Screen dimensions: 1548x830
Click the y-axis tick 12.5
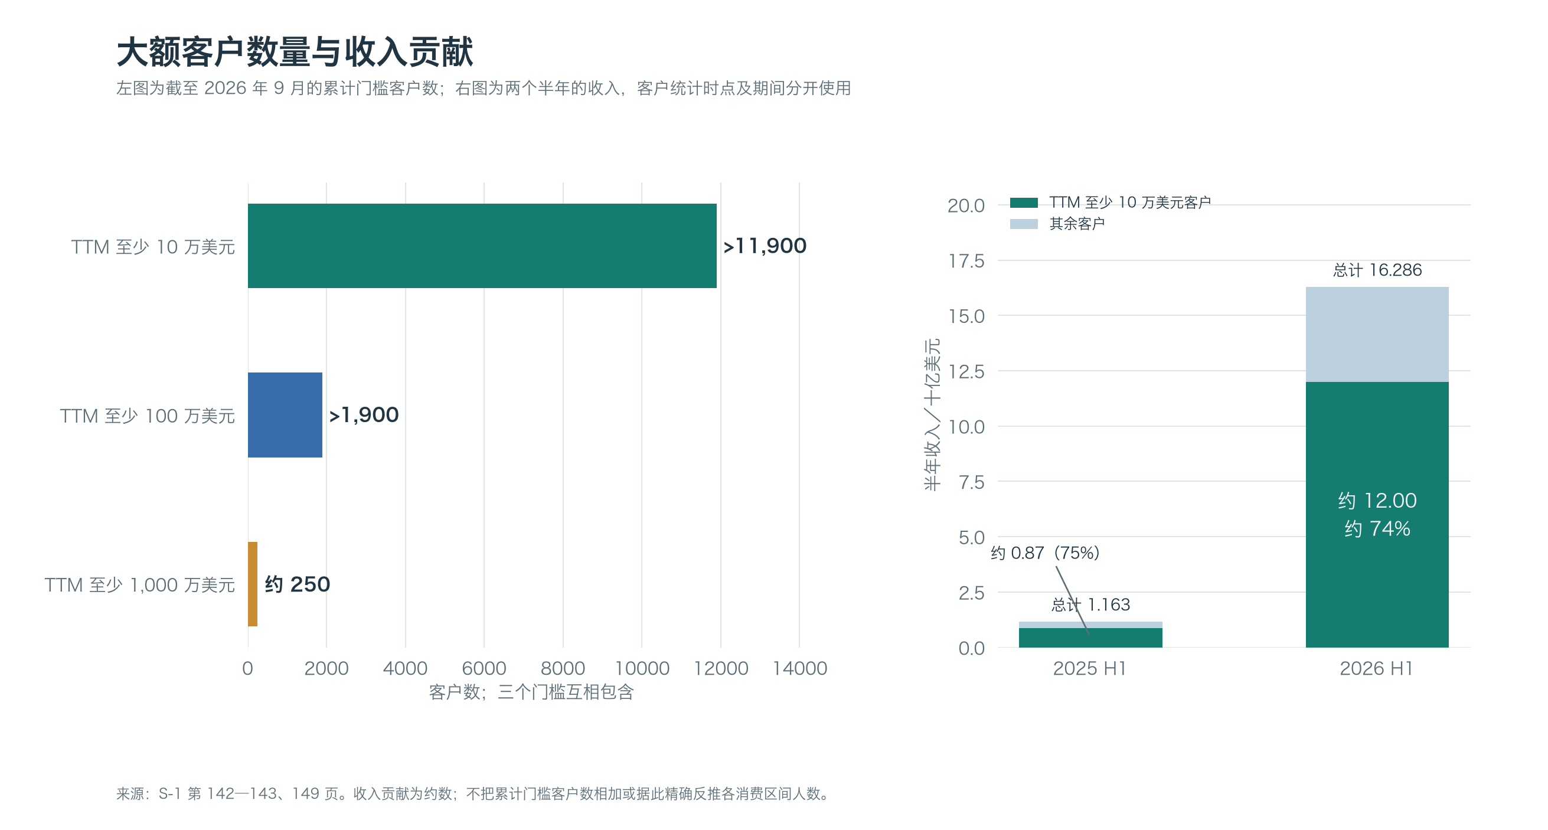[966, 371]
